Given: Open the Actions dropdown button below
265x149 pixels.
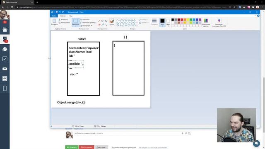Looking at the screenshot, I should coord(101,147).
